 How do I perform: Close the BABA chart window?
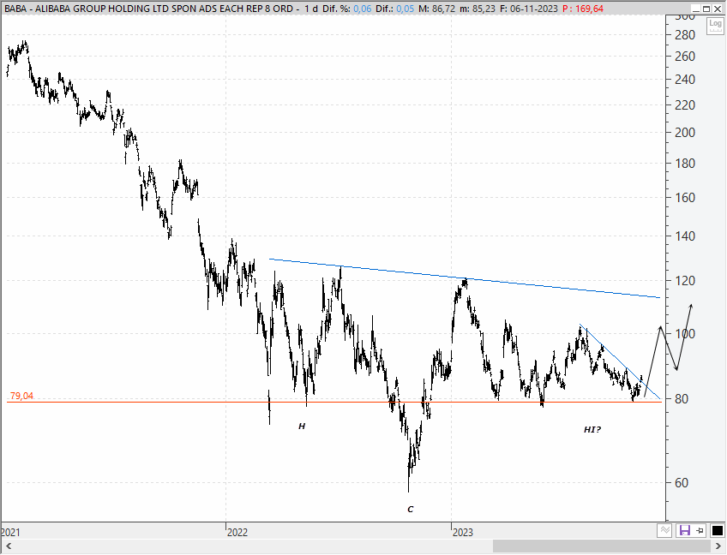718,9
